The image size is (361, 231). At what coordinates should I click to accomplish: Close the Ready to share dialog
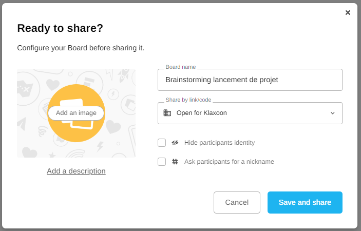point(348,13)
